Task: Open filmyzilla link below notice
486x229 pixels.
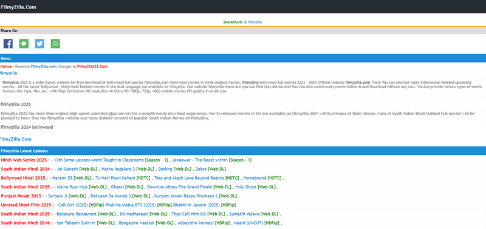Action: (9, 73)
